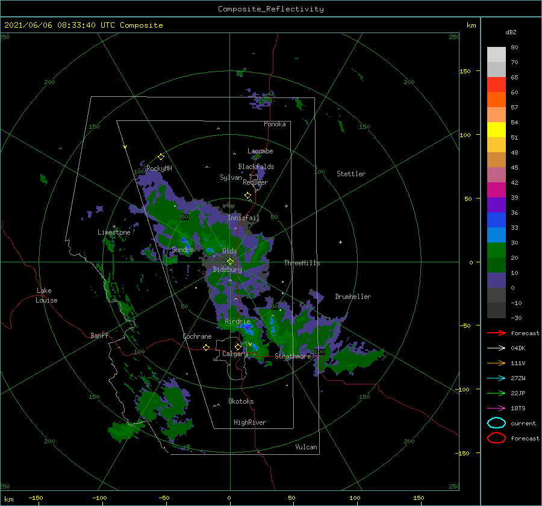Select the magenta 39-42 dBZ color swatch
Screen dimensions: 542x506
496,190
